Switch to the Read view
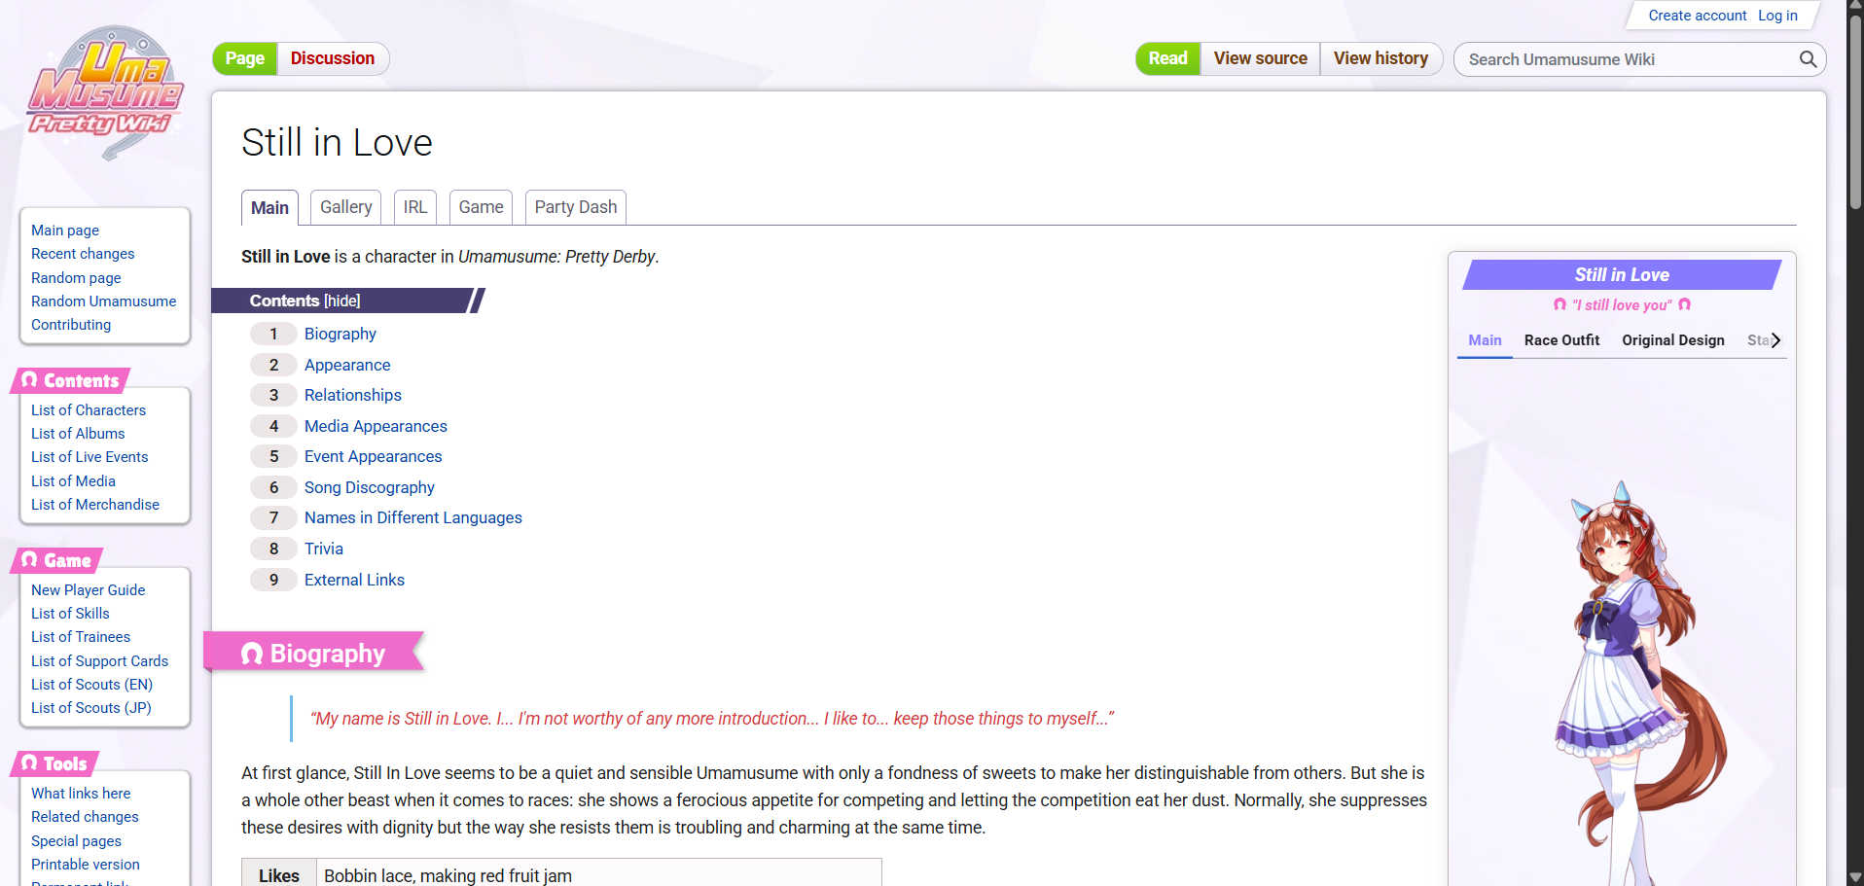Image resolution: width=1864 pixels, height=886 pixels. point(1167,58)
